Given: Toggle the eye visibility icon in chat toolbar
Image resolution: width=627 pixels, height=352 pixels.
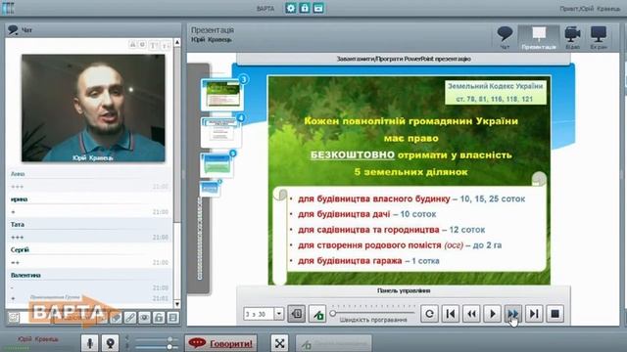Looking at the screenshot, I should [x=144, y=318].
